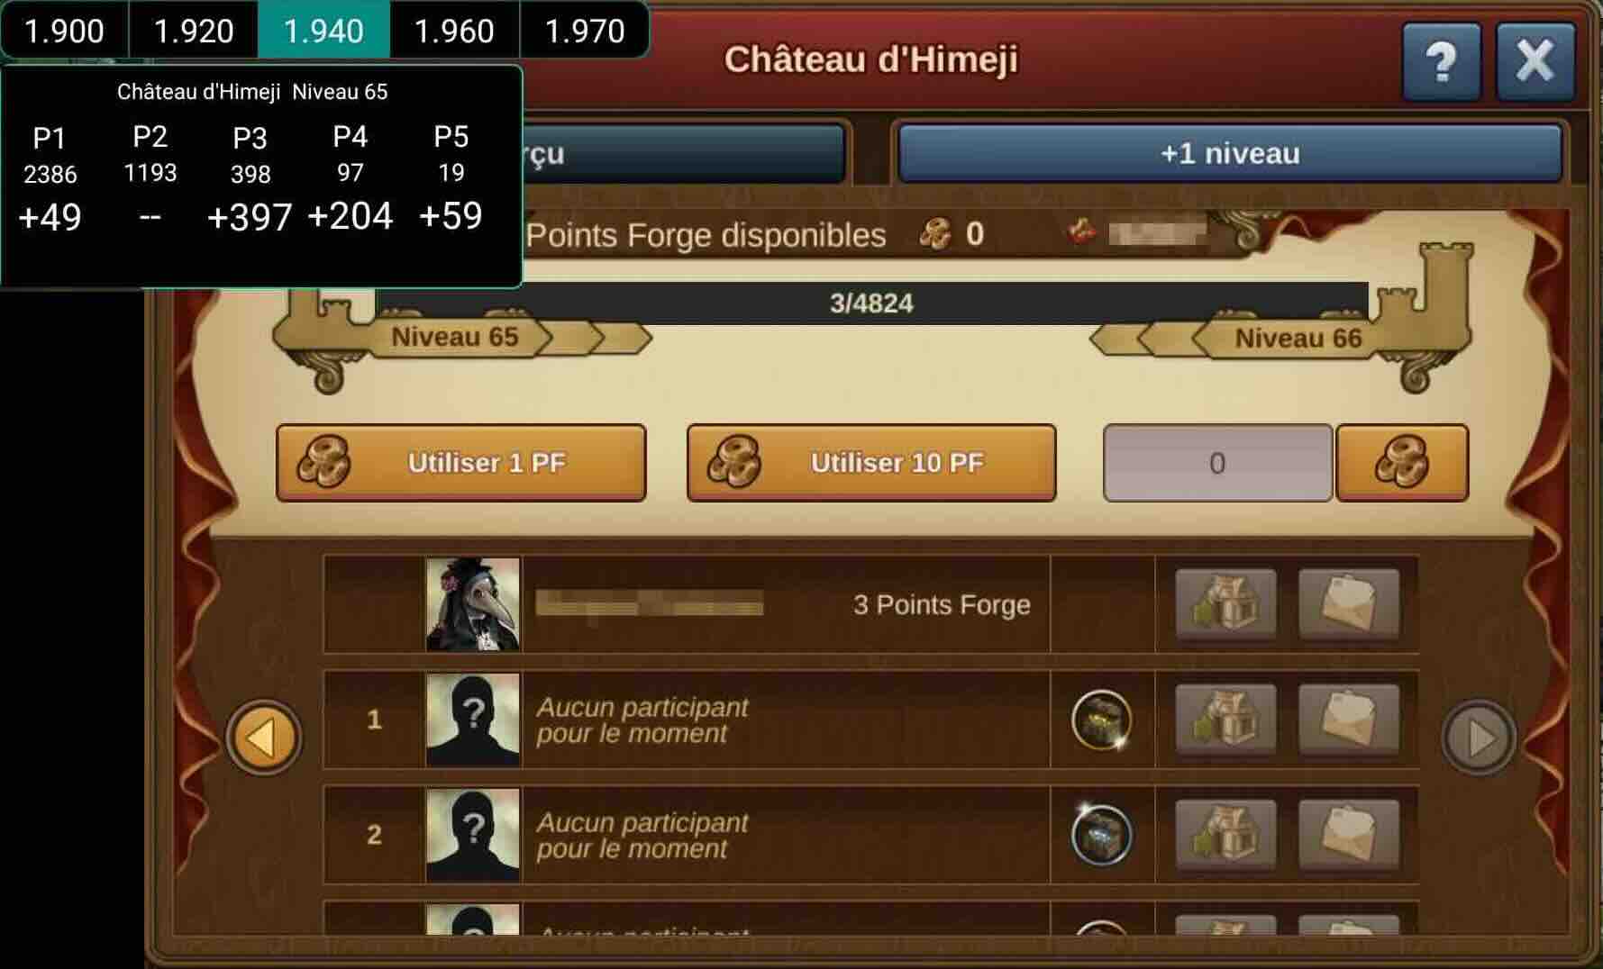This screenshot has width=1603, height=969.
Task: Confirm custom Forge Points with coin button
Action: [1402, 463]
